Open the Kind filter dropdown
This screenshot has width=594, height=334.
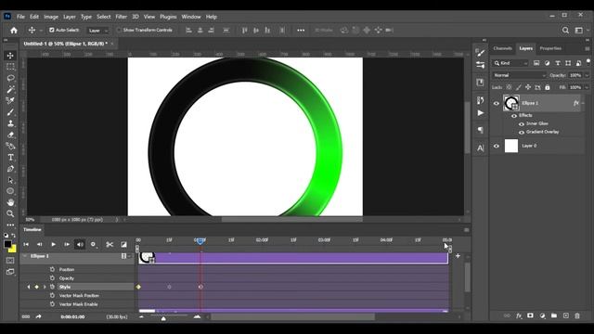tap(510, 63)
